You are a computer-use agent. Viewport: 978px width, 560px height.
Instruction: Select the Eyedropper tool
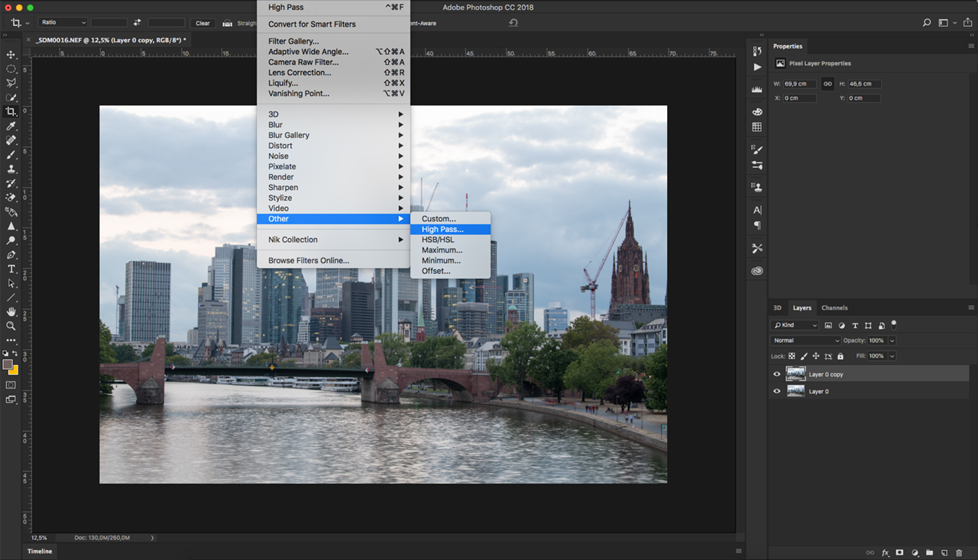click(11, 126)
